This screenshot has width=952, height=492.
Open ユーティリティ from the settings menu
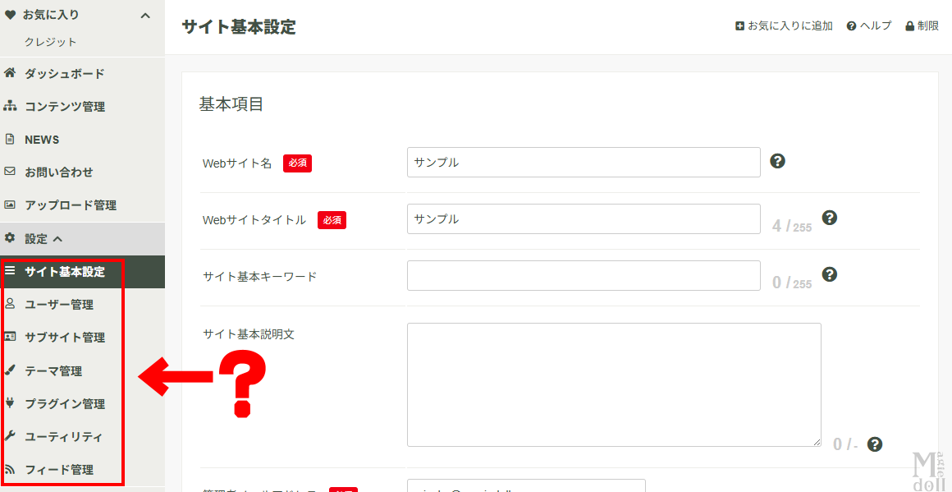click(x=64, y=437)
